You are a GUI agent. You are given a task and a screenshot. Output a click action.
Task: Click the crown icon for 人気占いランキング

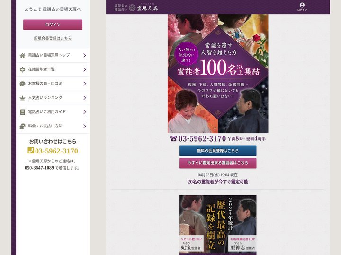tap(22, 98)
